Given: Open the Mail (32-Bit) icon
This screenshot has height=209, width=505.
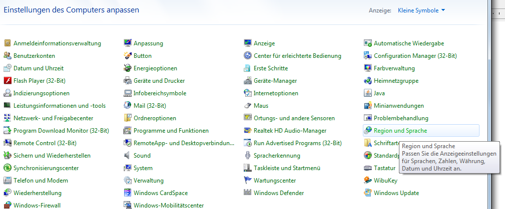Looking at the screenshot, I should coord(128,106).
